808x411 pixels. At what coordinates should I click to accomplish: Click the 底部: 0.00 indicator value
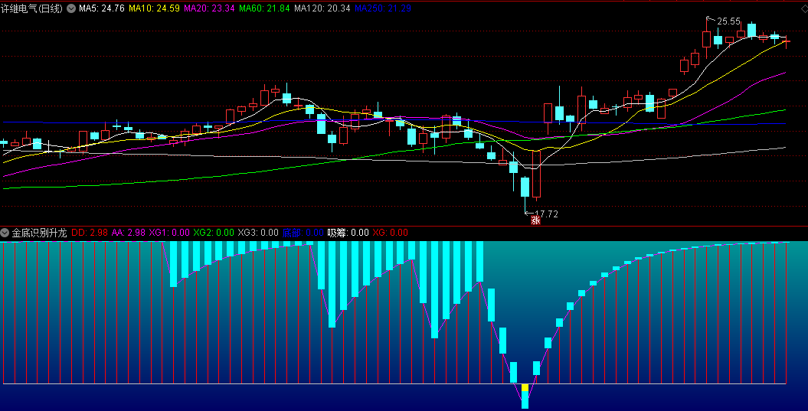(303, 233)
